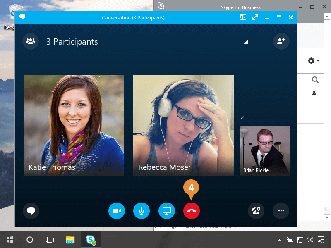Click Brian Pickle self-preview thumbnail
The height and width of the screenshot is (248, 331).
[265, 150]
